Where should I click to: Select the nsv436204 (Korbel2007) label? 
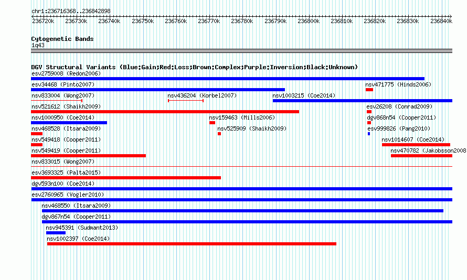[x=202, y=95]
